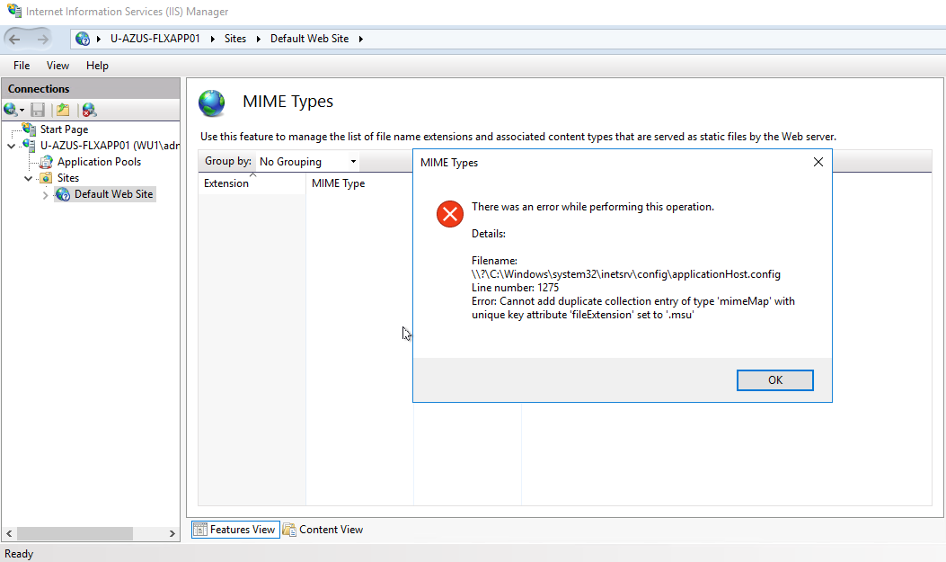The height and width of the screenshot is (562, 946).
Task: Click OK in the MIME Types error dialog
Action: [774, 380]
